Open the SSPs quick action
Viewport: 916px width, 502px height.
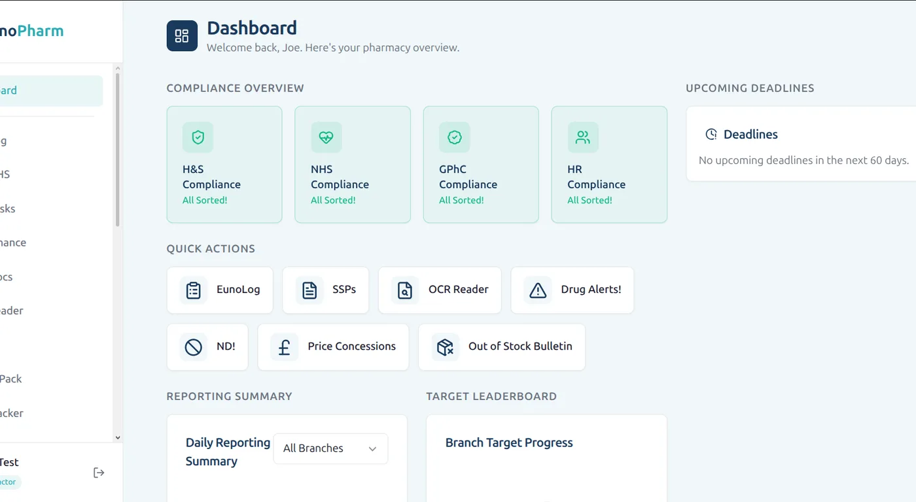coord(326,290)
